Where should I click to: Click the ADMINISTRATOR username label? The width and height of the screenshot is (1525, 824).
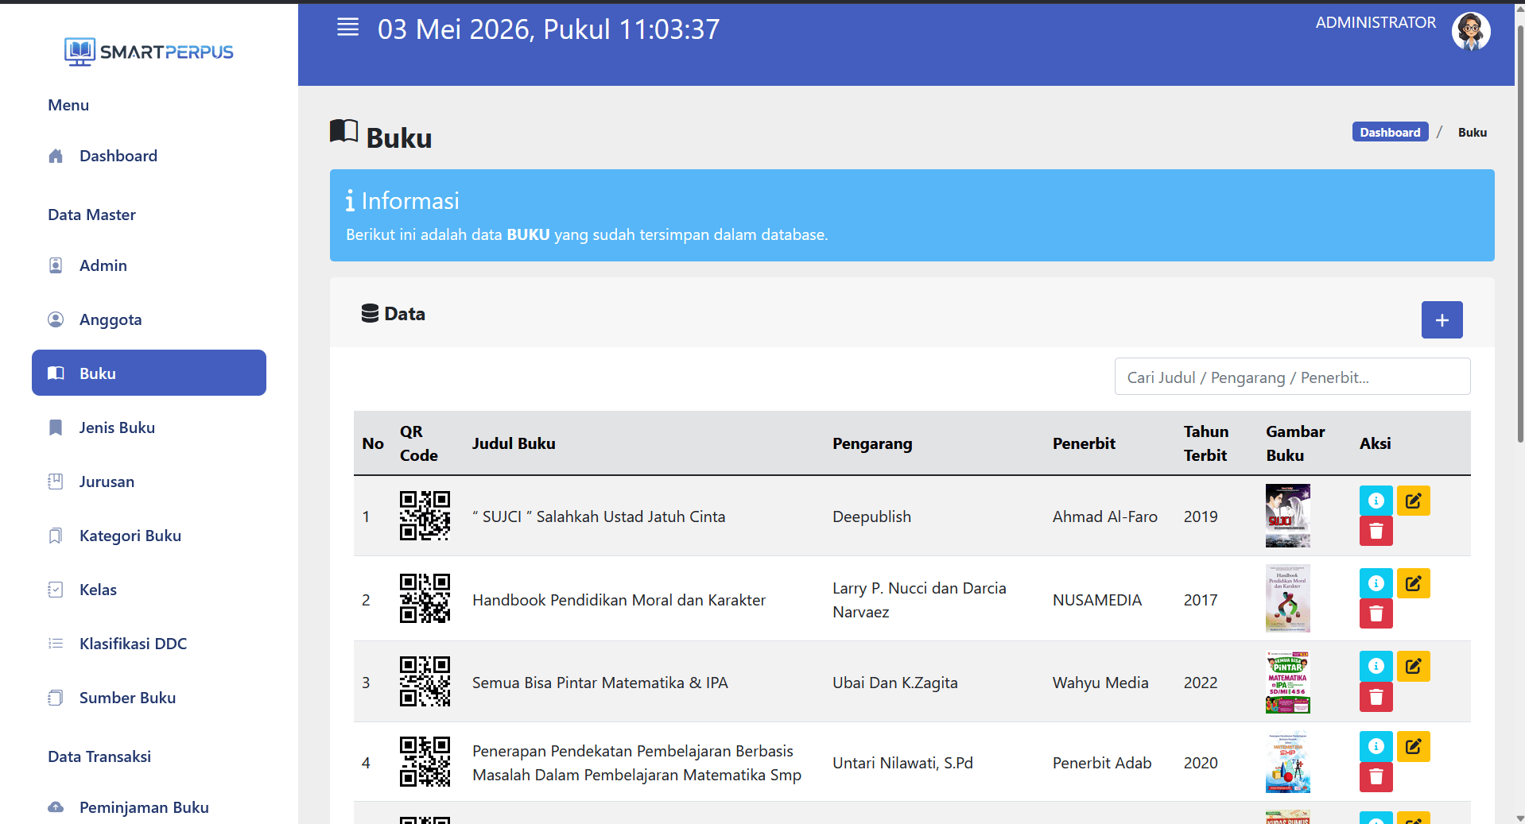(x=1376, y=23)
